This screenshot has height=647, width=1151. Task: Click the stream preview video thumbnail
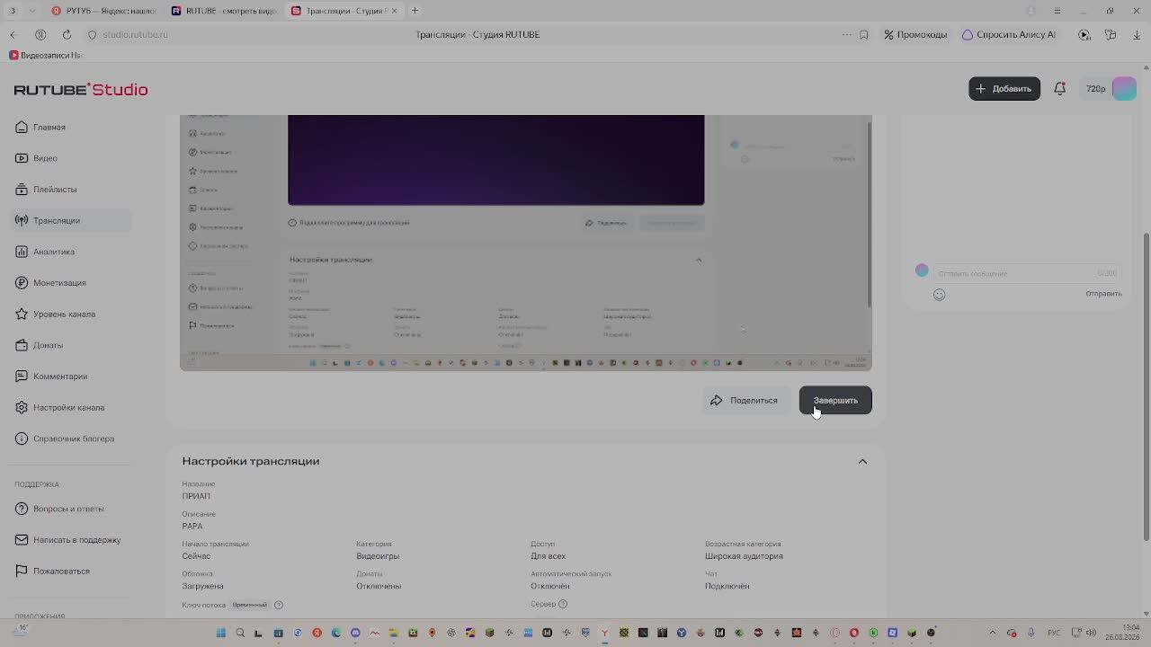525,243
